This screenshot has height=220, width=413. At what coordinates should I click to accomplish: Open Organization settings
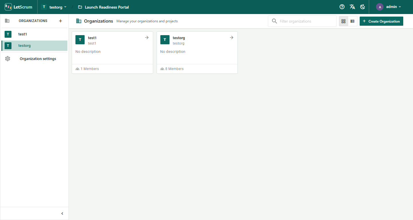point(34,59)
